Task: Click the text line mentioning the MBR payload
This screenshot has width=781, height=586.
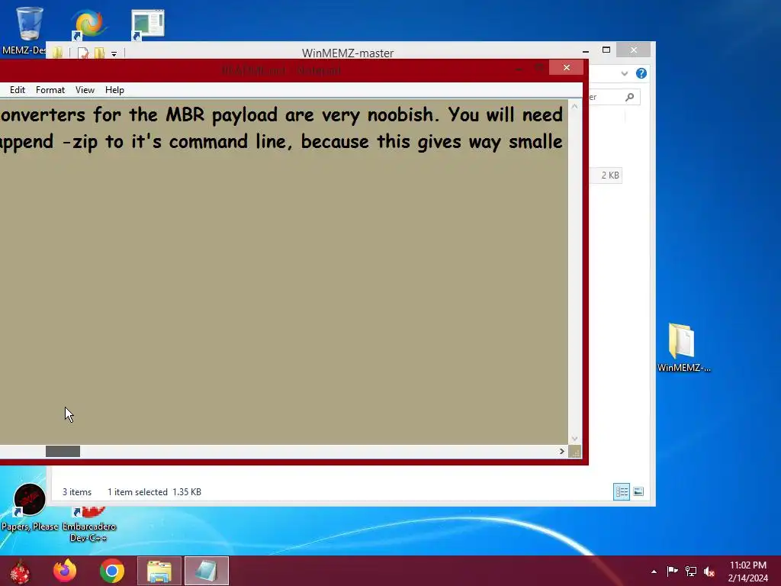Action: pos(281,115)
